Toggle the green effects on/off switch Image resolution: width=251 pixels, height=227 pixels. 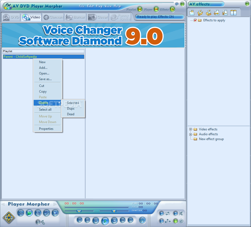[176, 221]
